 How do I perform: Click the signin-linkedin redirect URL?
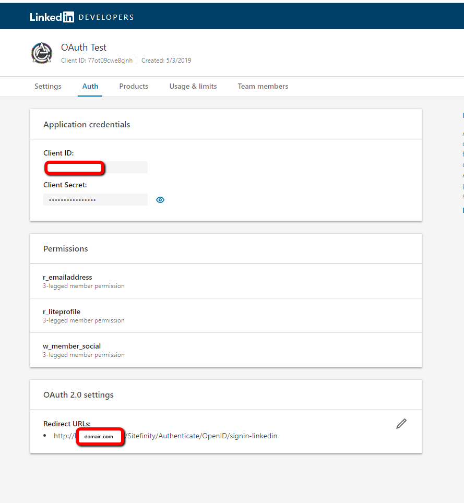[x=165, y=436]
